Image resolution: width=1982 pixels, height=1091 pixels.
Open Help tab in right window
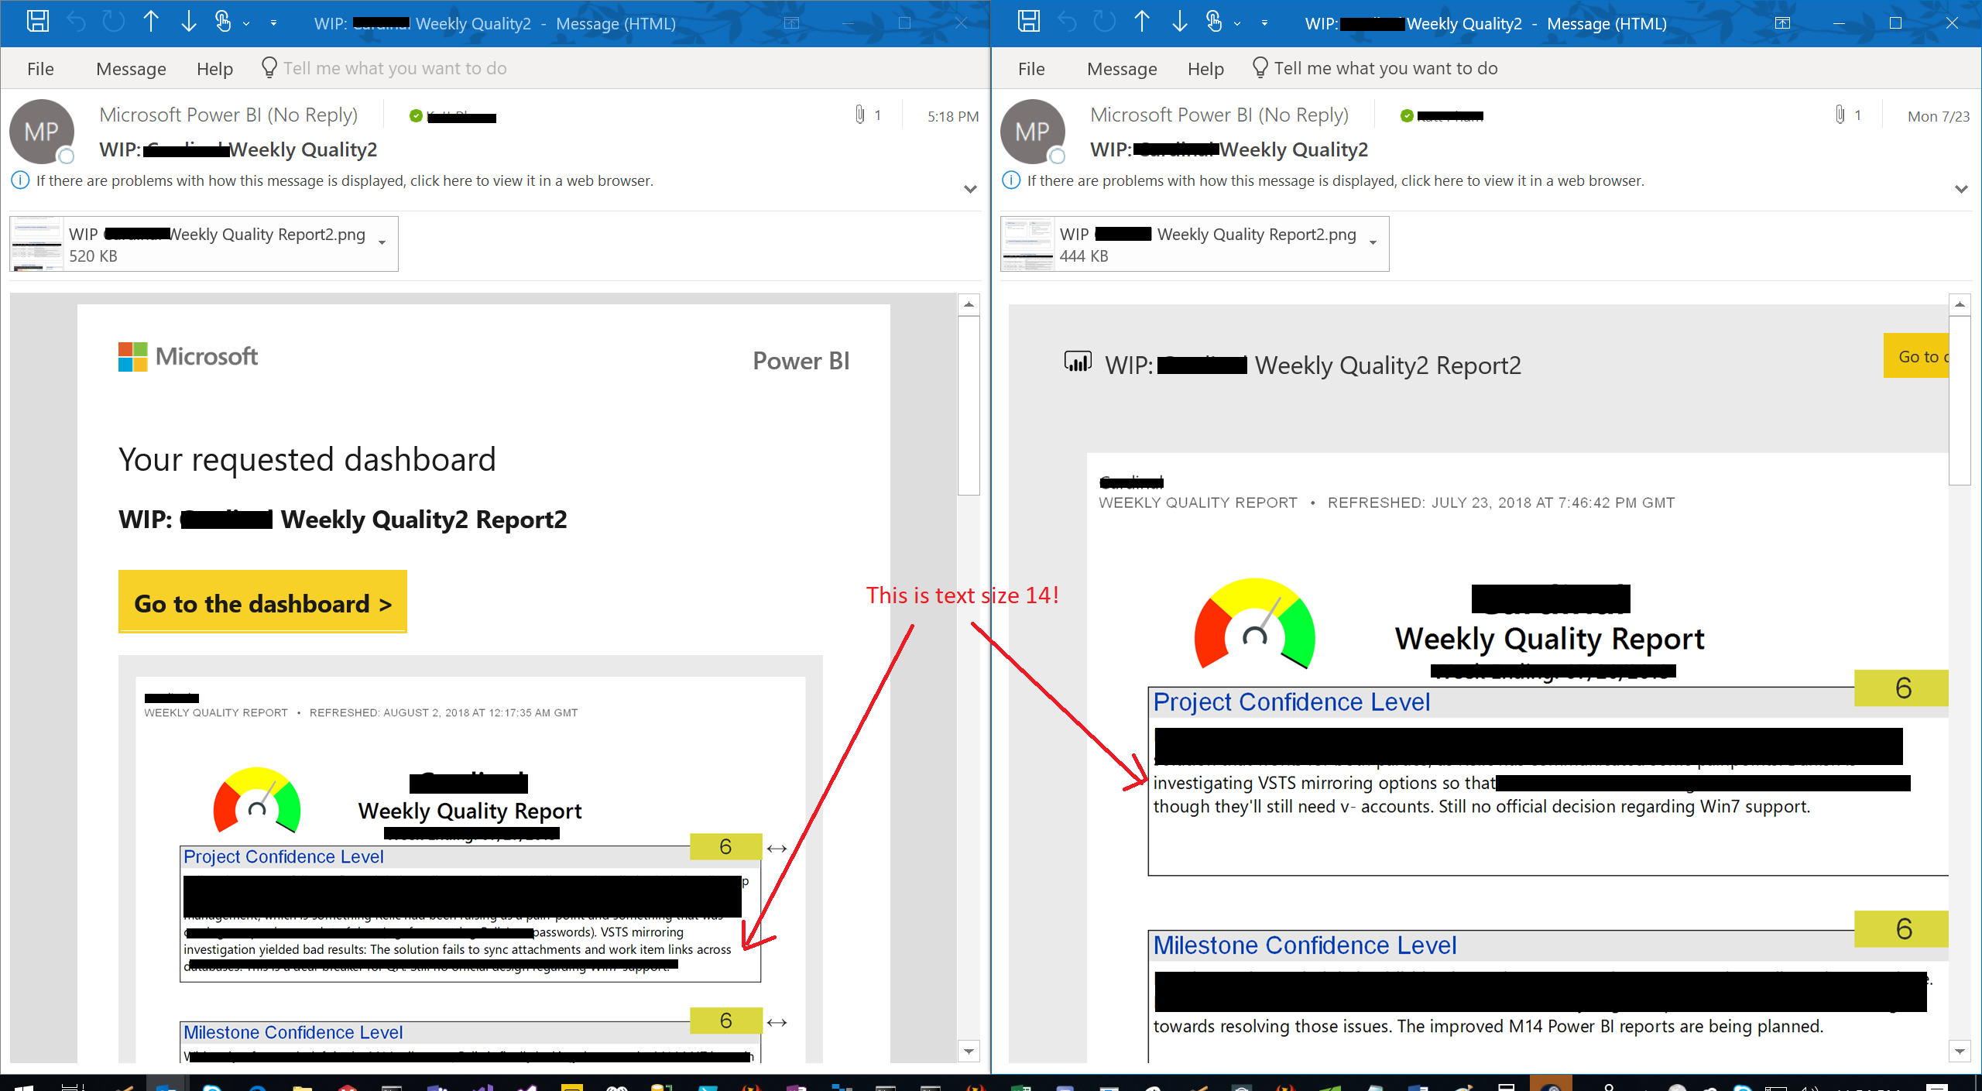[1205, 69]
